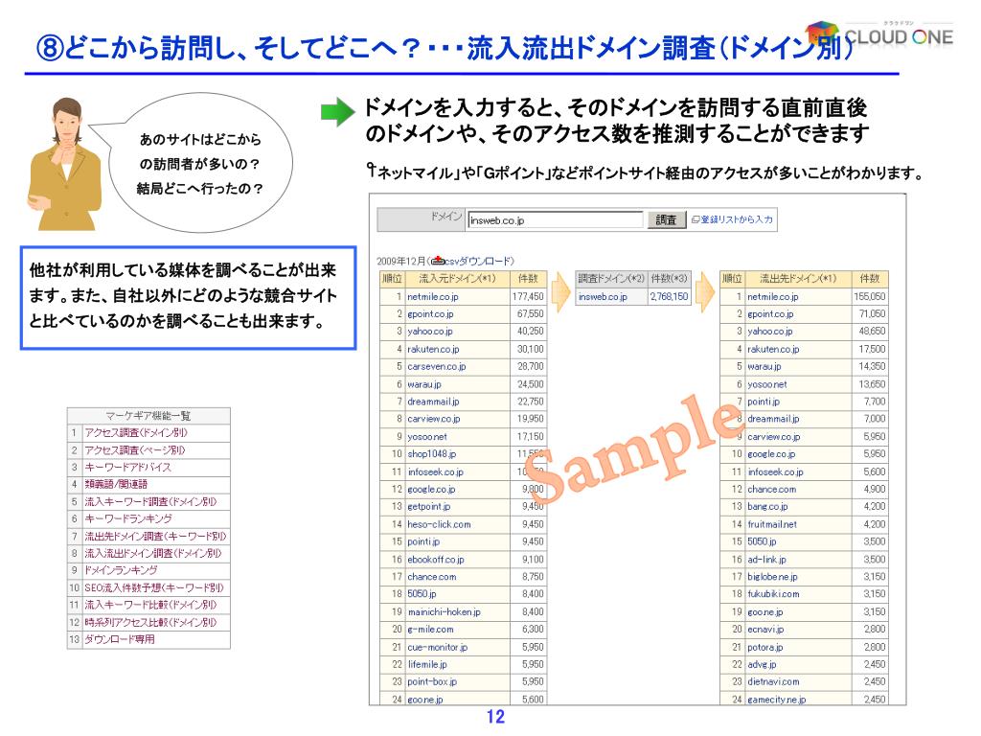Click biglobe.ne.jp in the outbound table

[773, 577]
